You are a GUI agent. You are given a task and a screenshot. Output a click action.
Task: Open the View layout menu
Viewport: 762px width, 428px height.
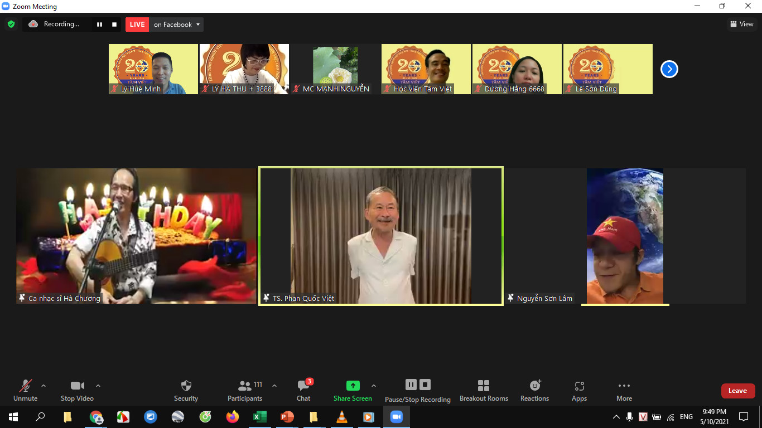click(x=742, y=24)
